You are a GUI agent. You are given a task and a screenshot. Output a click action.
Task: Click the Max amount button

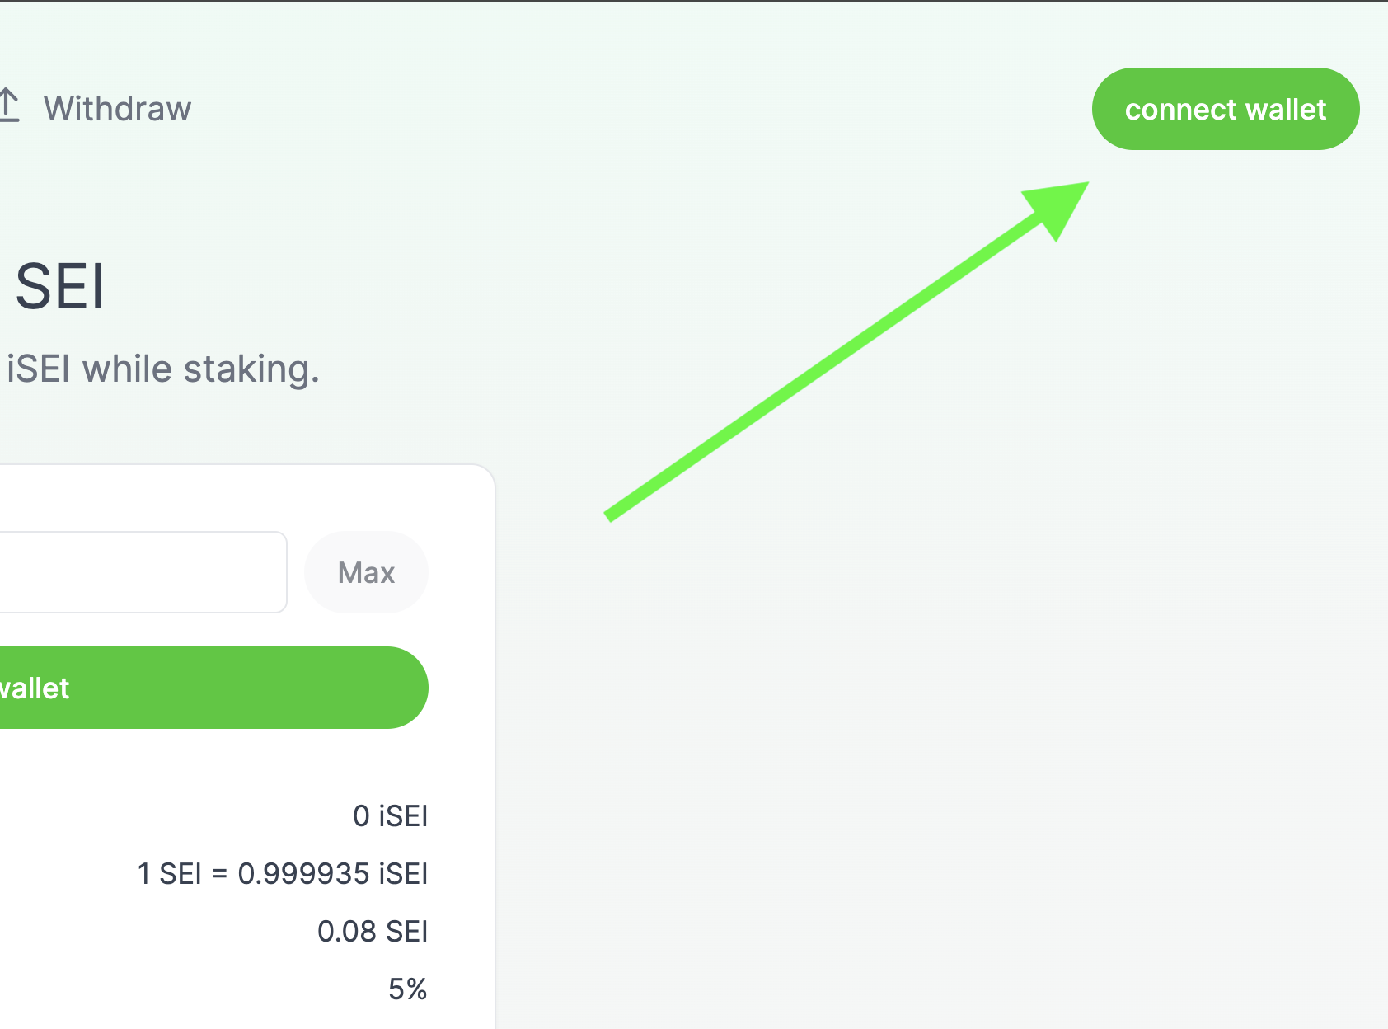pyautogui.click(x=366, y=572)
